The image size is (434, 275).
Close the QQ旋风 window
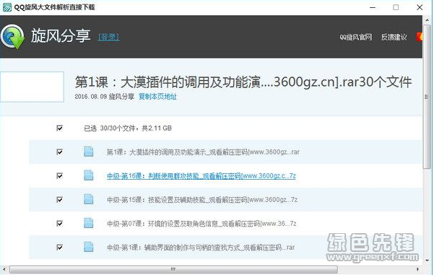pyautogui.click(x=420, y=7)
